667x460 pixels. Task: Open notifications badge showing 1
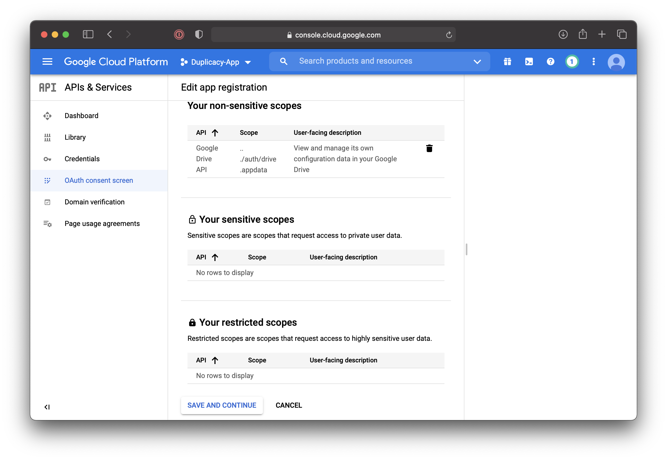pos(572,62)
